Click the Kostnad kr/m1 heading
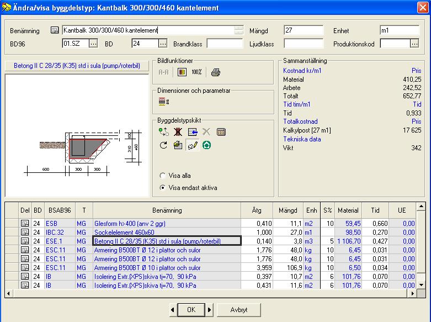 click(302, 71)
